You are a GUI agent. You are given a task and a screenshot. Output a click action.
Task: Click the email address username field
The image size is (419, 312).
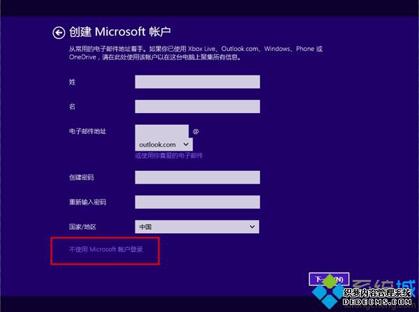162,131
